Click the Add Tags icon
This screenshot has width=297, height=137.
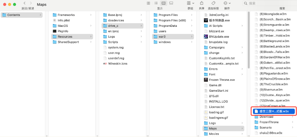213,3
